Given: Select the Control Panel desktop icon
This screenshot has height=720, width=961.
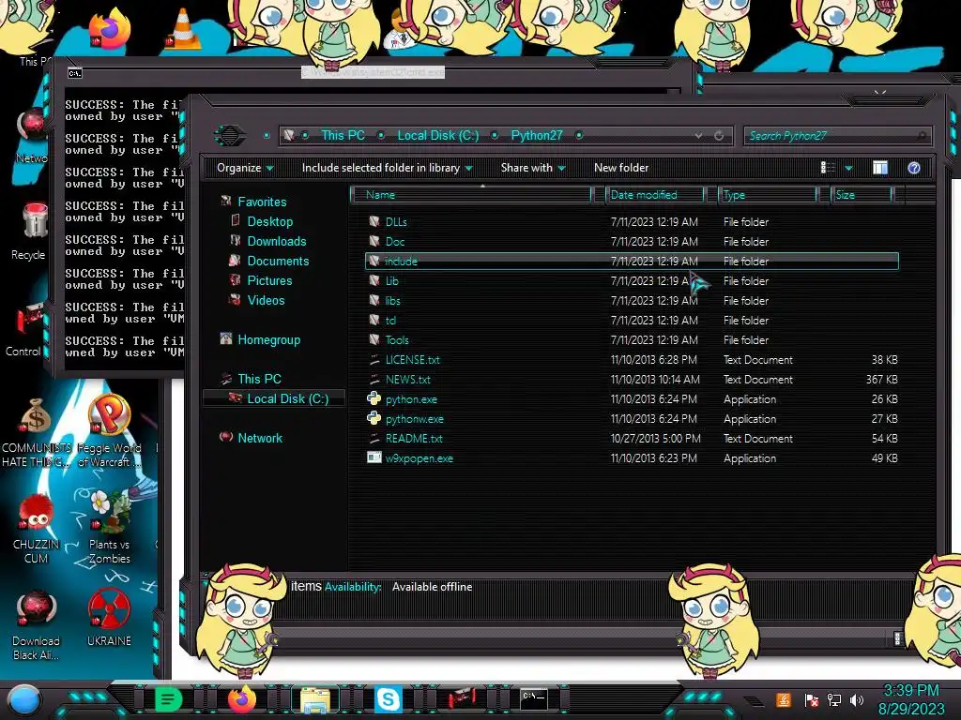Looking at the screenshot, I should (x=31, y=321).
